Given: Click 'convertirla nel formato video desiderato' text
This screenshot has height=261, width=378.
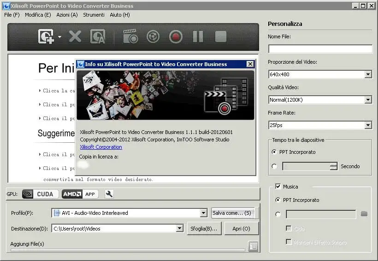Looking at the screenshot, I should (98, 179).
